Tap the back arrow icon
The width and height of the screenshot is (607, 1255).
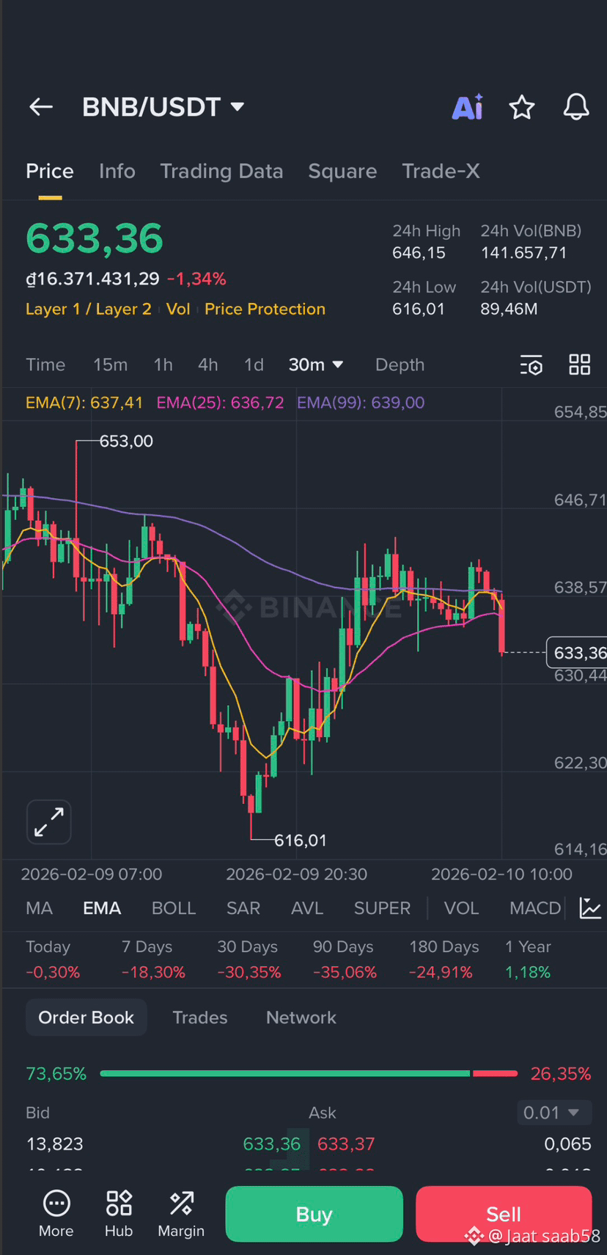(41, 107)
